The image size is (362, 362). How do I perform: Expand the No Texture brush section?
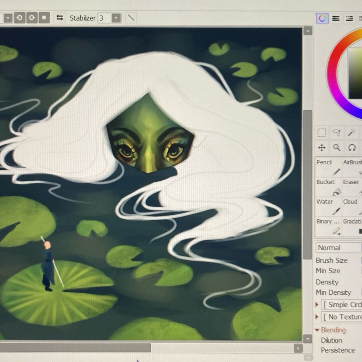317,317
